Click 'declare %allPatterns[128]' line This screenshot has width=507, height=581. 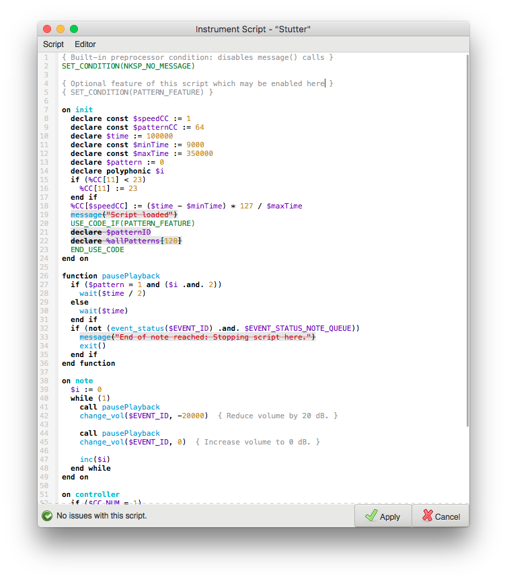(x=126, y=241)
